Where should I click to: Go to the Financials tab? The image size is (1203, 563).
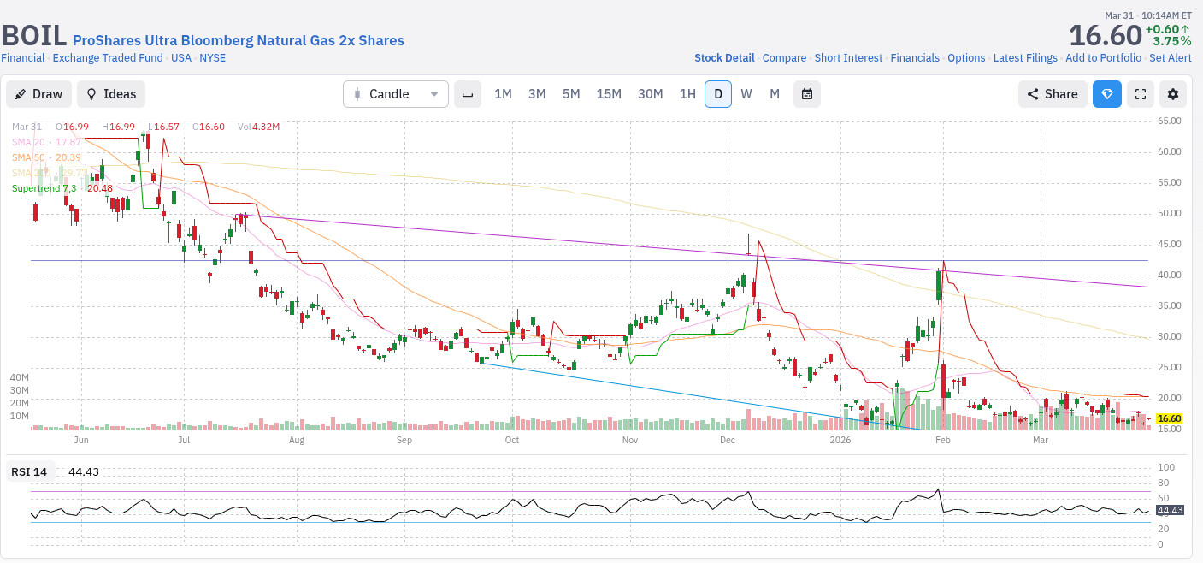pos(914,58)
